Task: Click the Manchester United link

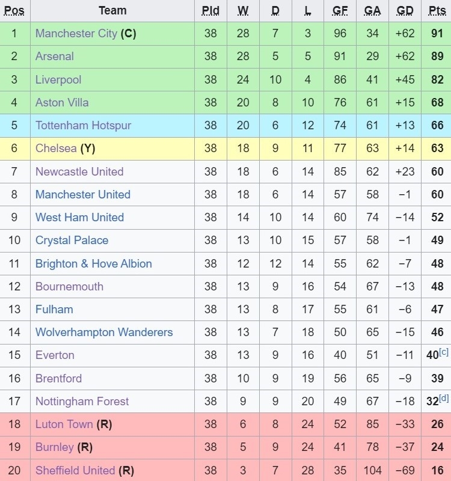Action: pyautogui.click(x=83, y=194)
